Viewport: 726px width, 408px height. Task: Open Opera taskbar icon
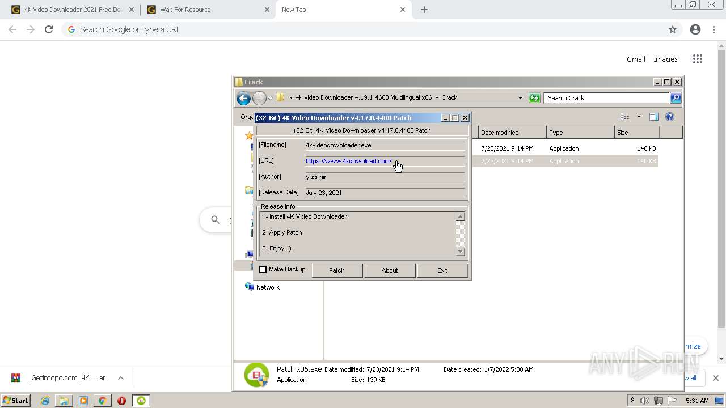tap(121, 401)
